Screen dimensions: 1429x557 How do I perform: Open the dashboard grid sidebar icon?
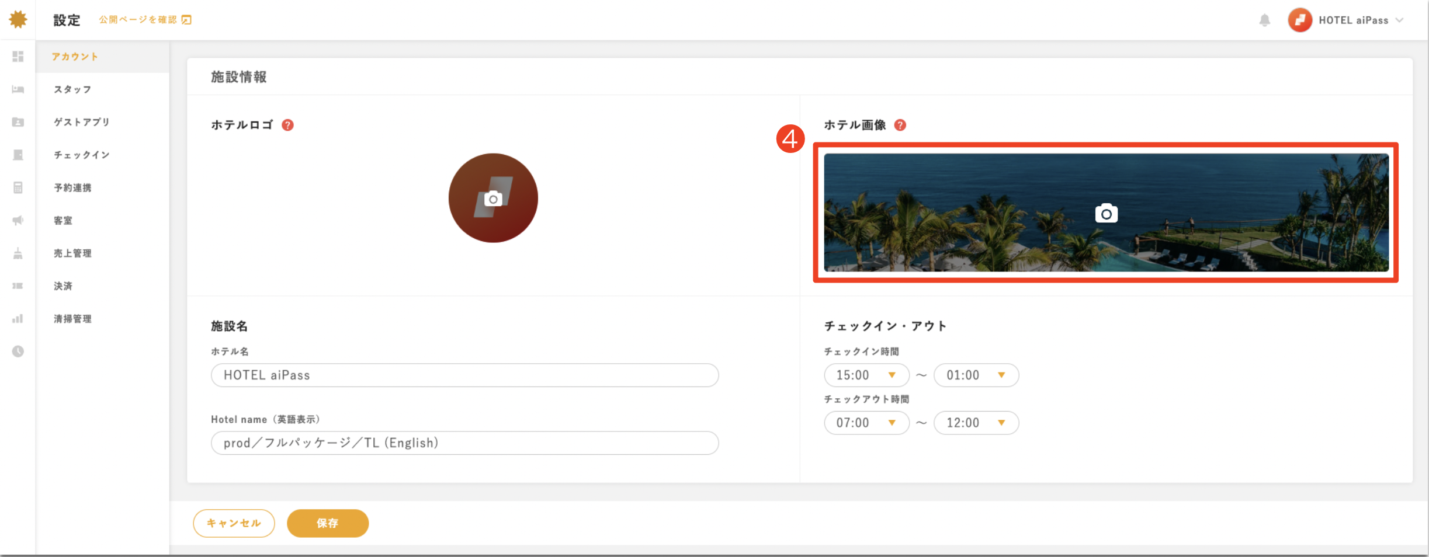(18, 56)
